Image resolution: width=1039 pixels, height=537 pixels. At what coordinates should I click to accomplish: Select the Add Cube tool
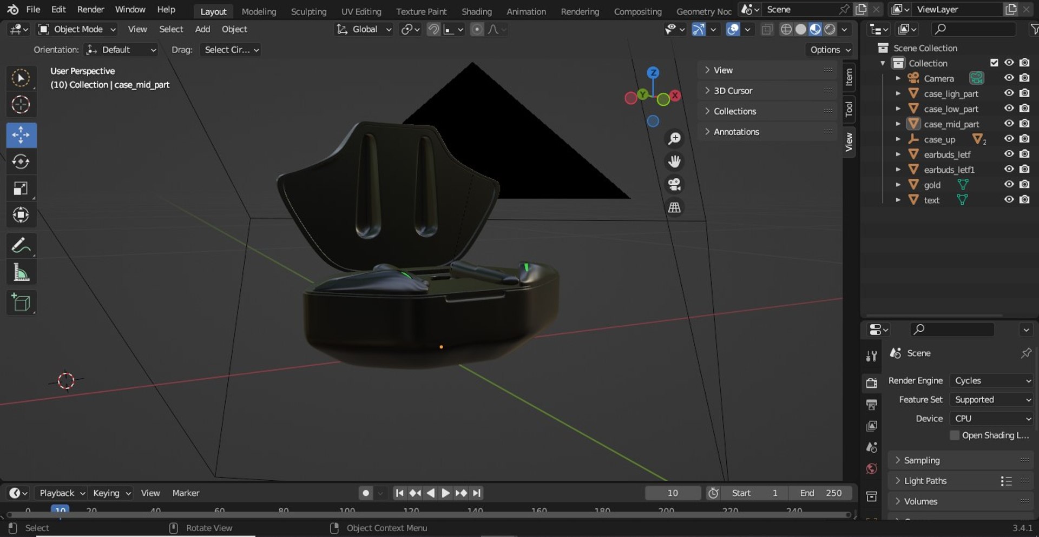(x=21, y=303)
